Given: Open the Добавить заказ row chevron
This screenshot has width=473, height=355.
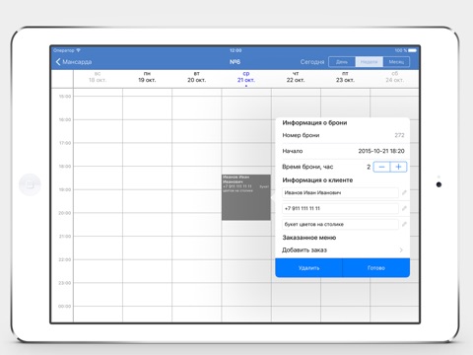Looking at the screenshot, I should click(x=401, y=250).
